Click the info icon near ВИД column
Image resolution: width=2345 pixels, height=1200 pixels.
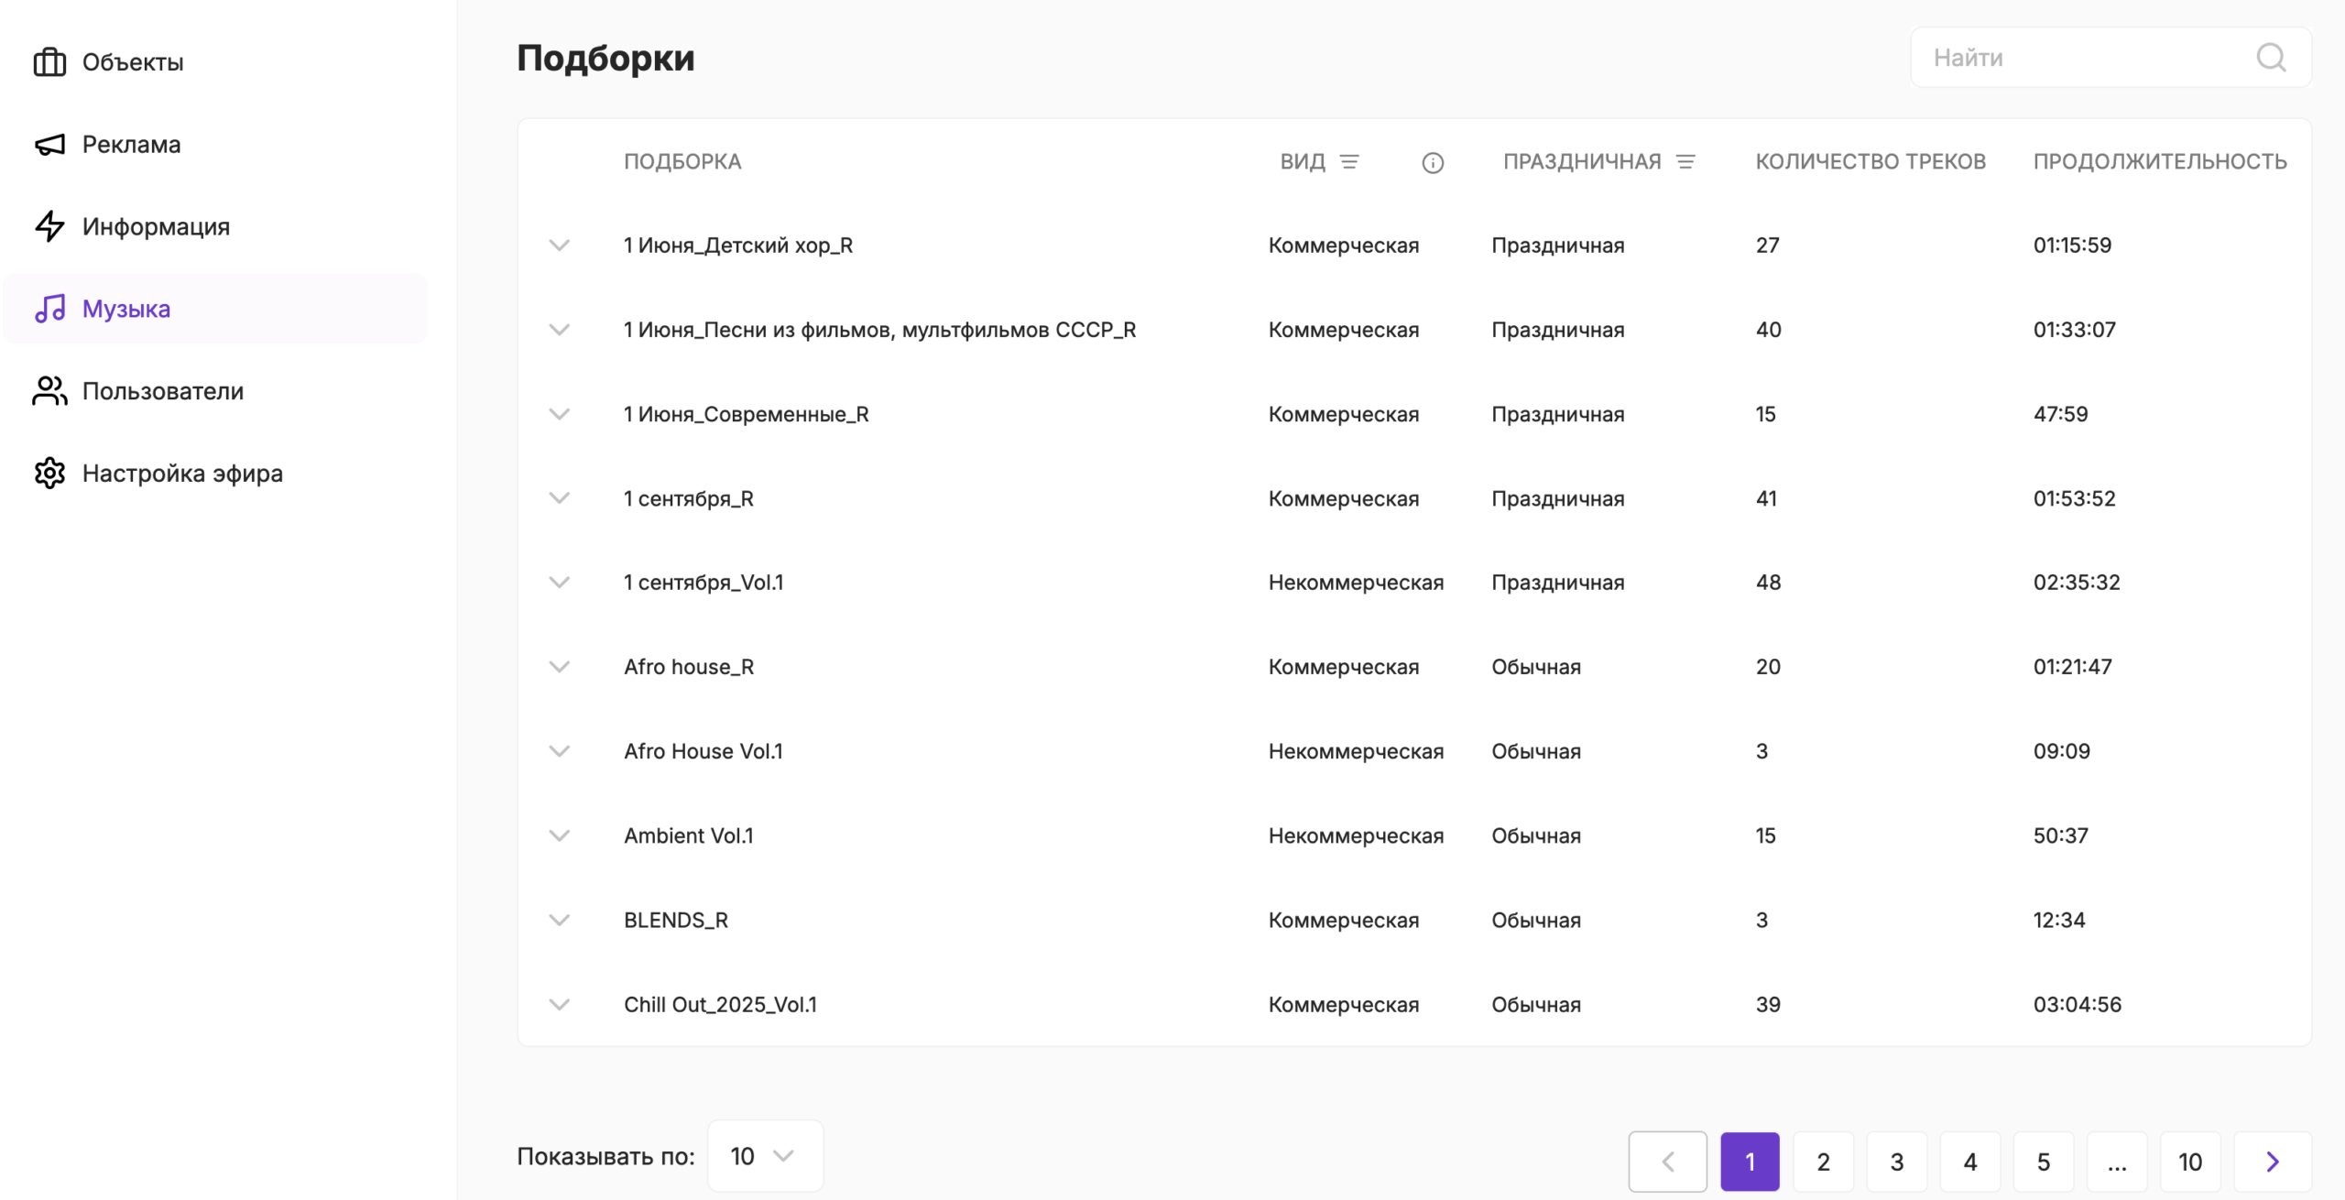click(x=1433, y=162)
